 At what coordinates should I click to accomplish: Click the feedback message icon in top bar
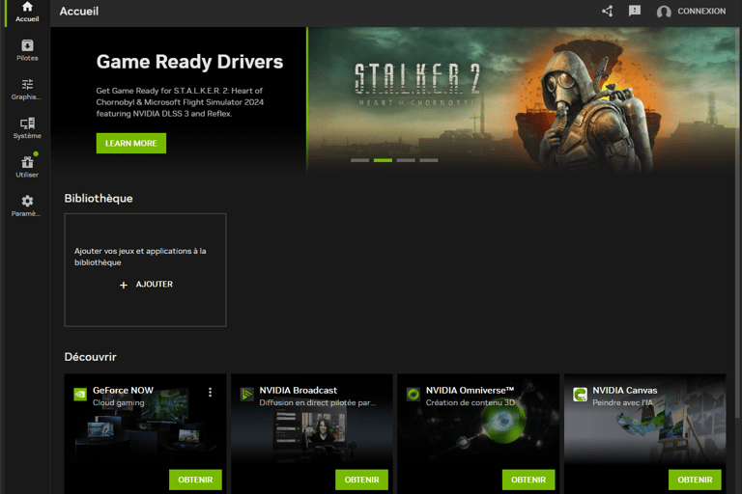pos(635,11)
